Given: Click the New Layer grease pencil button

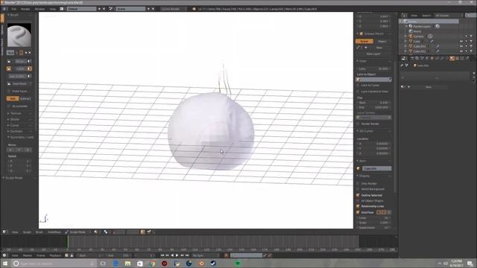Looking at the screenshot, I should [373, 54].
